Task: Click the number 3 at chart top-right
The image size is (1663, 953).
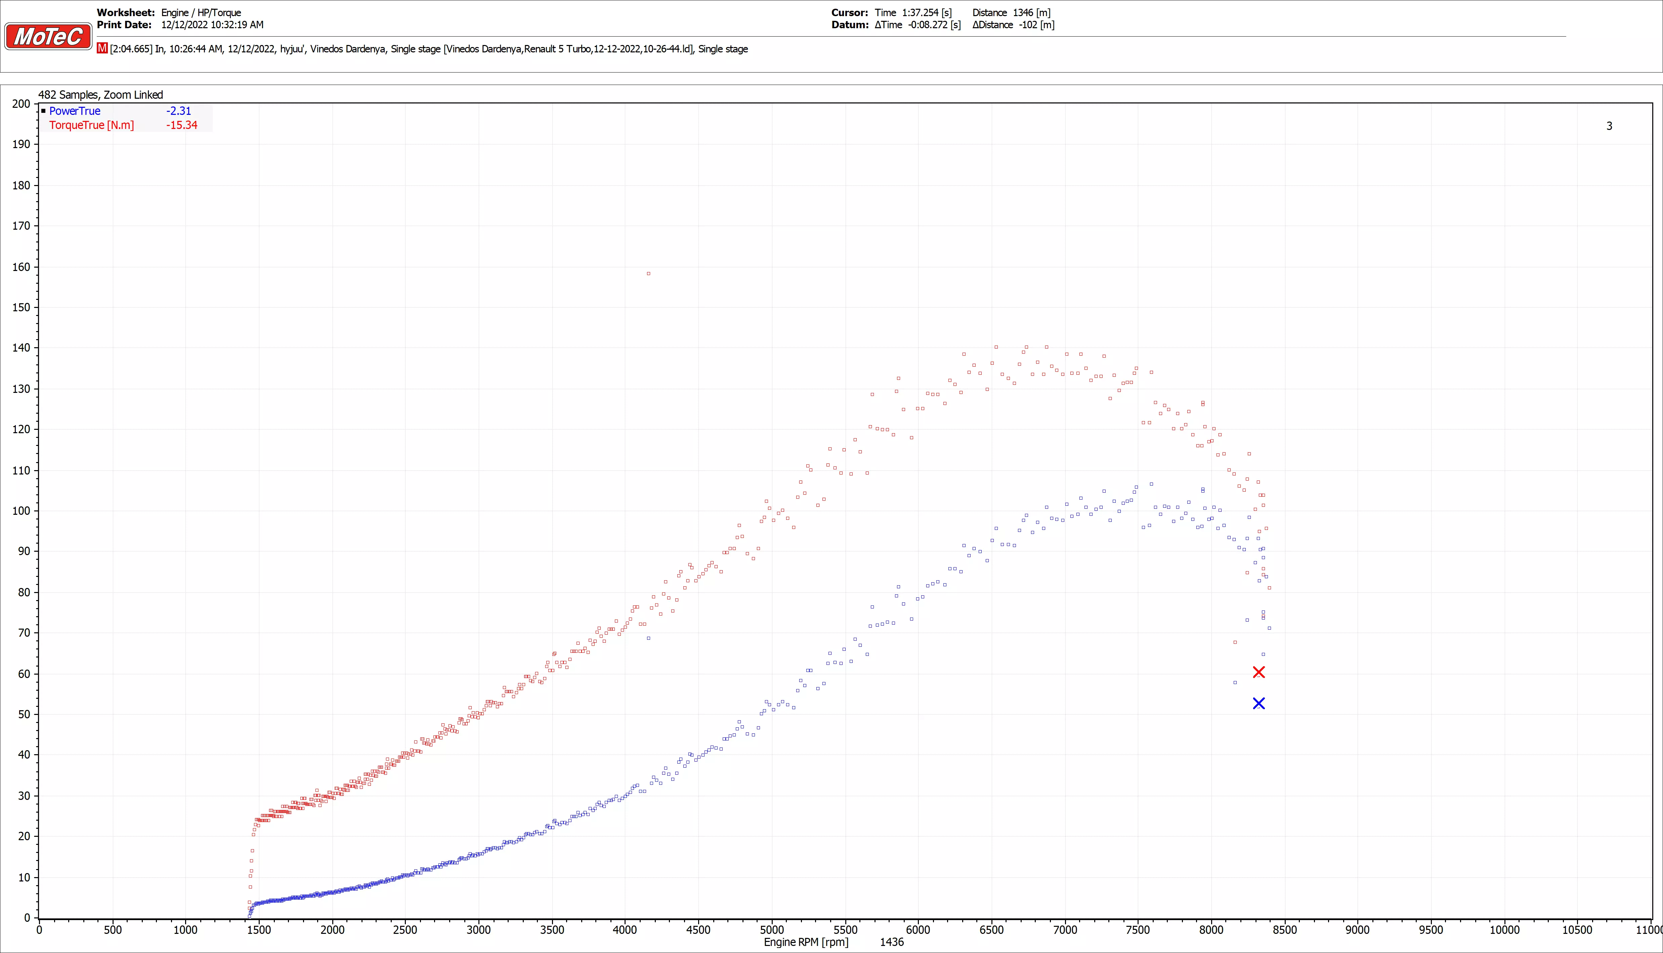Action: pos(1609,126)
